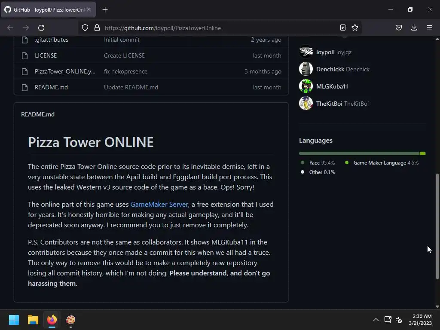This screenshot has height=330, width=440.
Task: Open the .gitattributes file
Action: point(52,40)
